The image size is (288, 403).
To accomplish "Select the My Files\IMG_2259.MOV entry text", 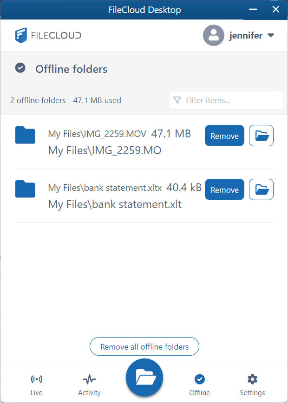I will [97, 134].
